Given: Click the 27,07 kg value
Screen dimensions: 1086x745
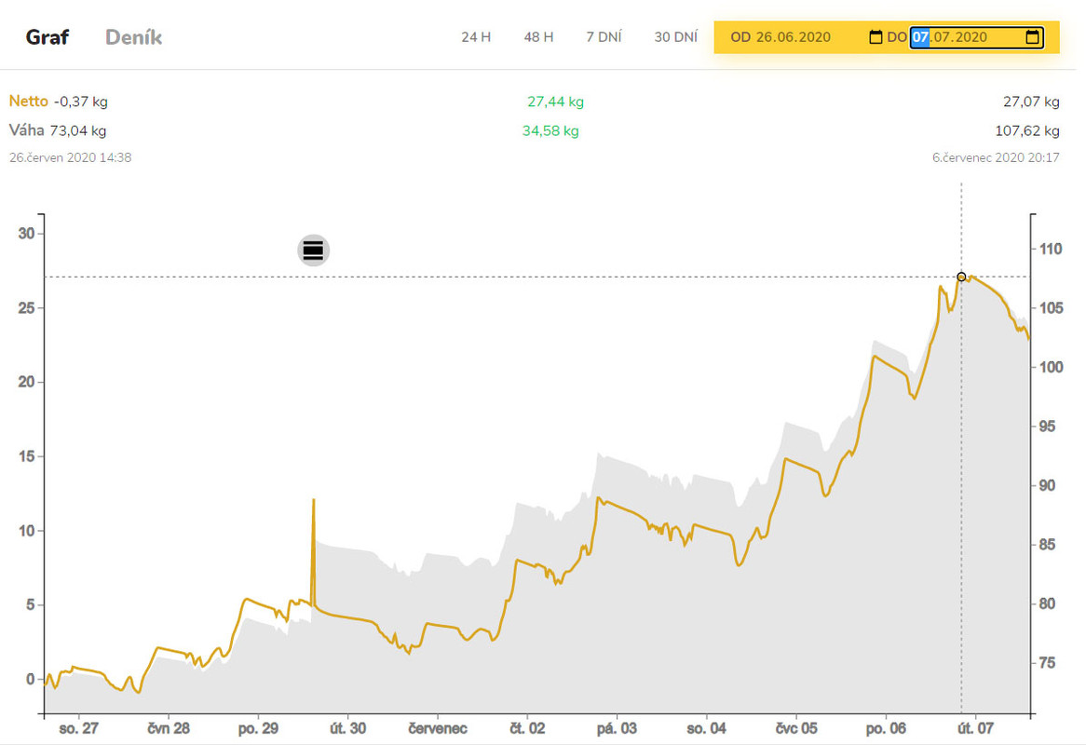Looking at the screenshot, I should pos(1031,102).
